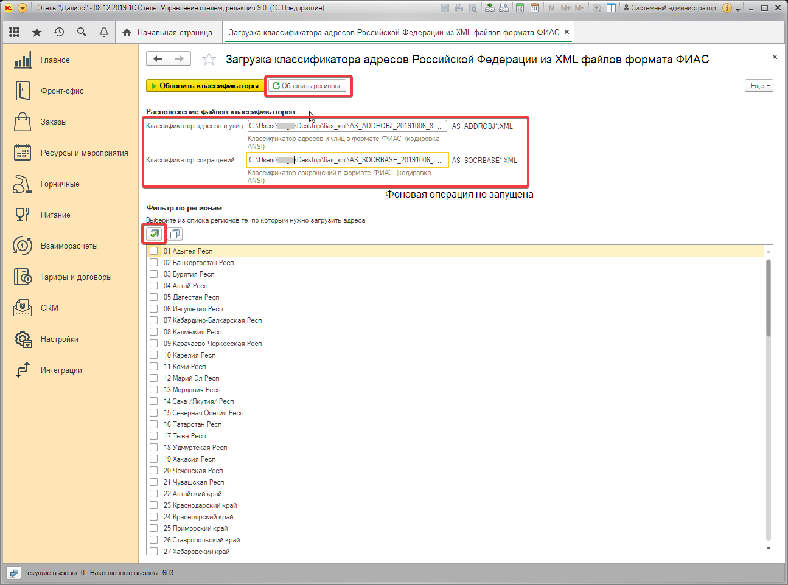Click the M- memory subtract button
The width and height of the screenshot is (788, 585).
tap(579, 8)
